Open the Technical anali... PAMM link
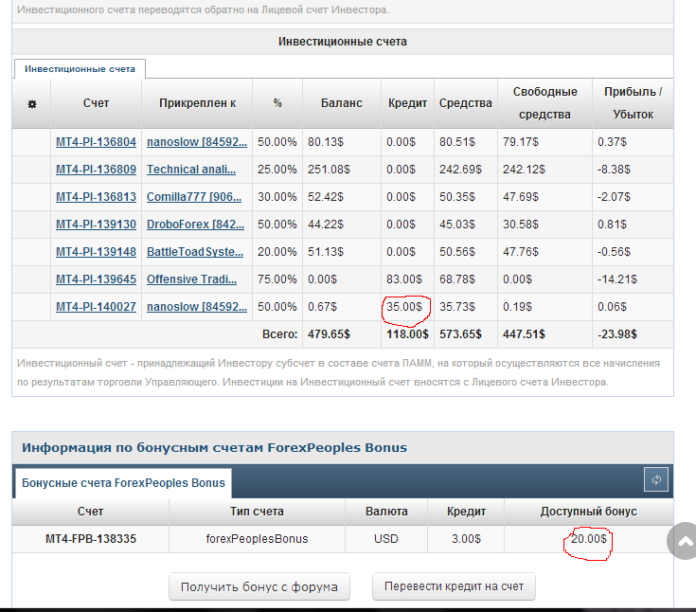696x612 pixels. [191, 170]
